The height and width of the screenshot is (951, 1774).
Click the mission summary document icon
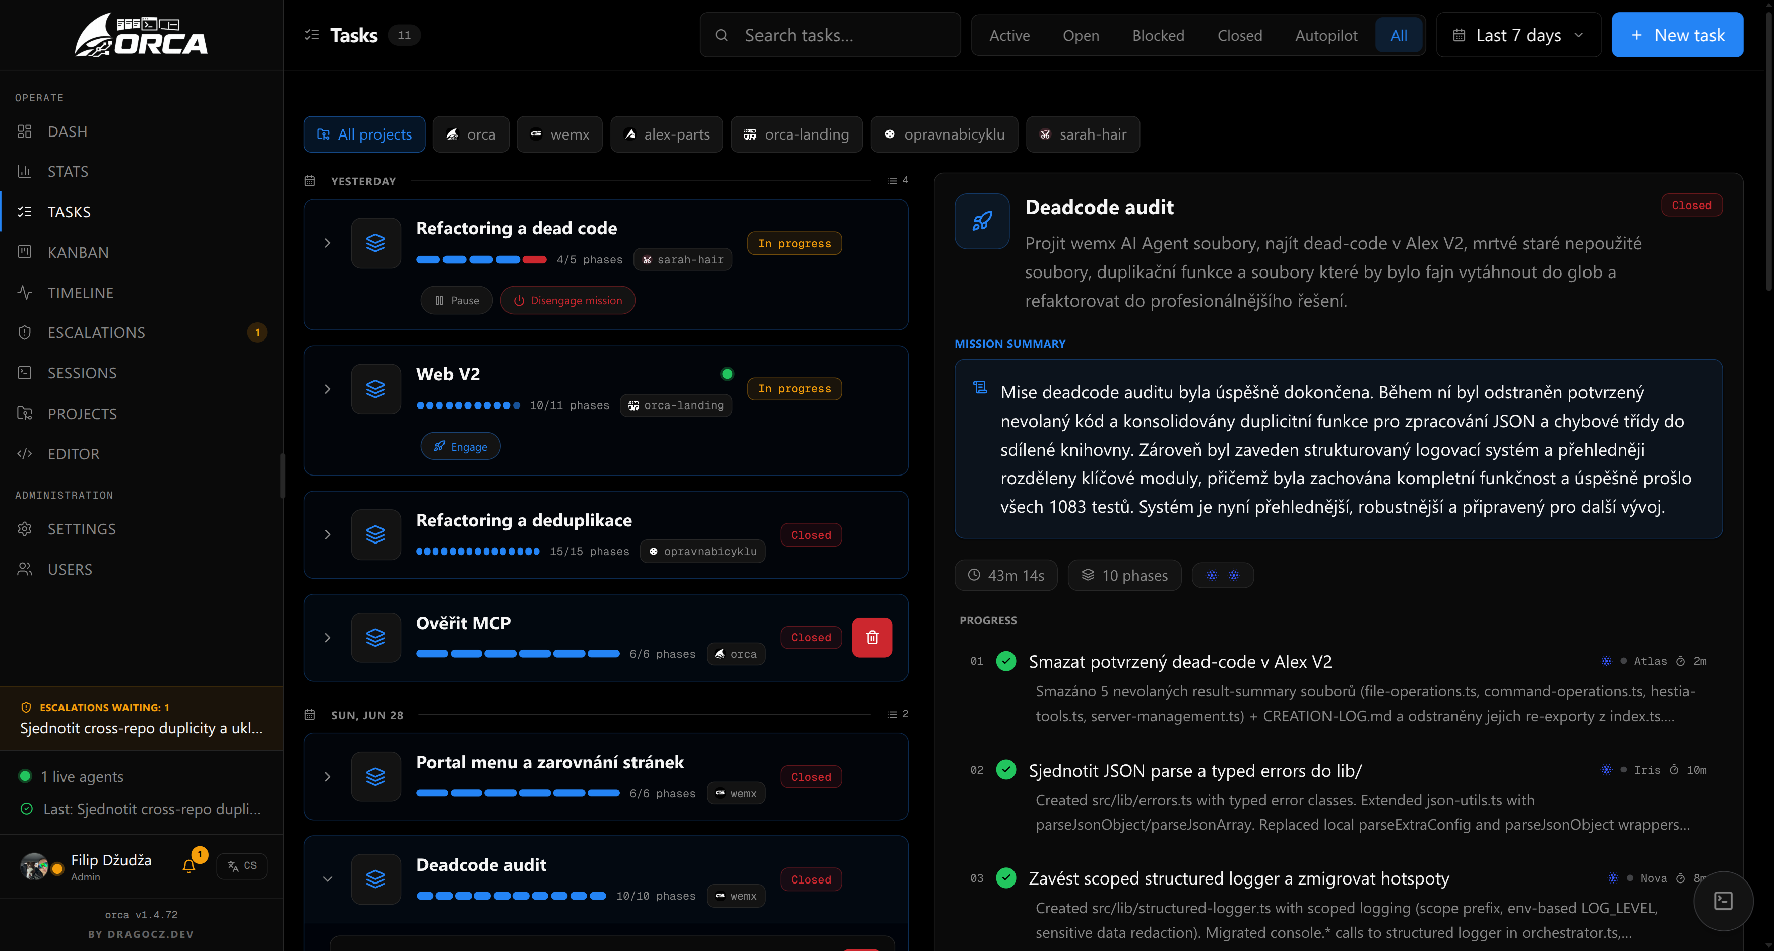click(x=979, y=387)
